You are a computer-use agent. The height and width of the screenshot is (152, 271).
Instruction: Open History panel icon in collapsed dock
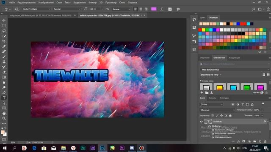(194, 19)
